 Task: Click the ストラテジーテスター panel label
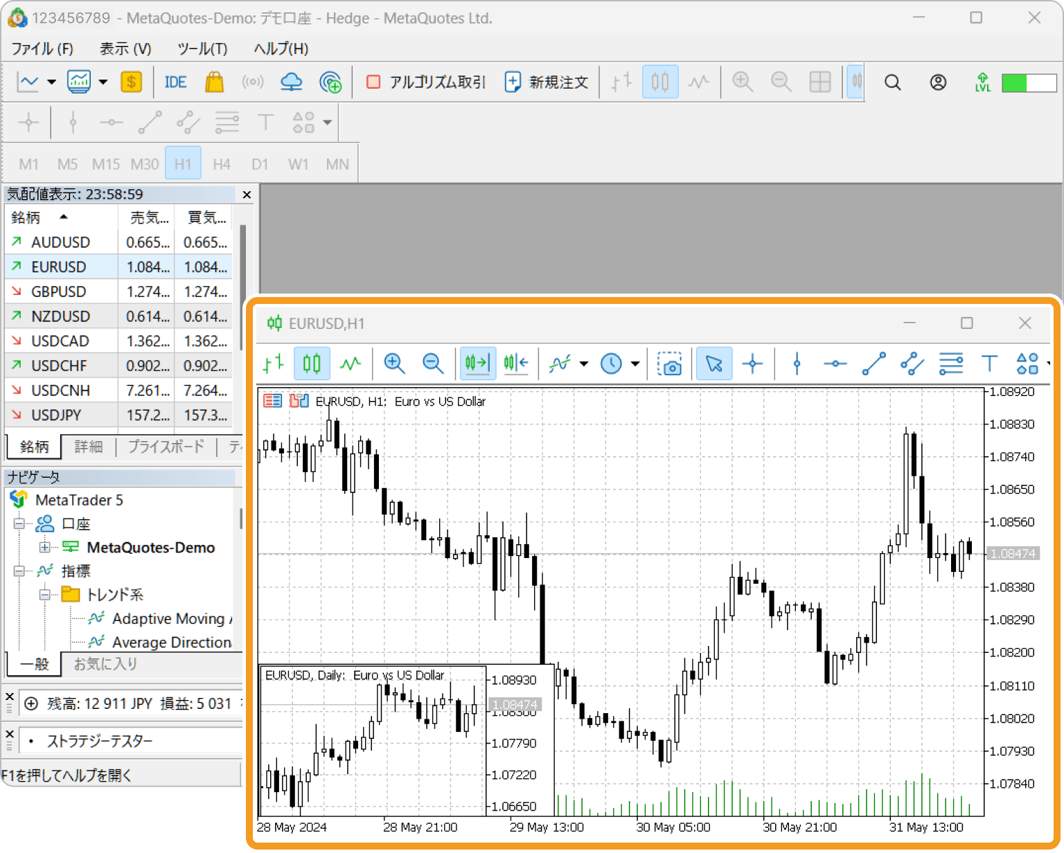tap(100, 741)
